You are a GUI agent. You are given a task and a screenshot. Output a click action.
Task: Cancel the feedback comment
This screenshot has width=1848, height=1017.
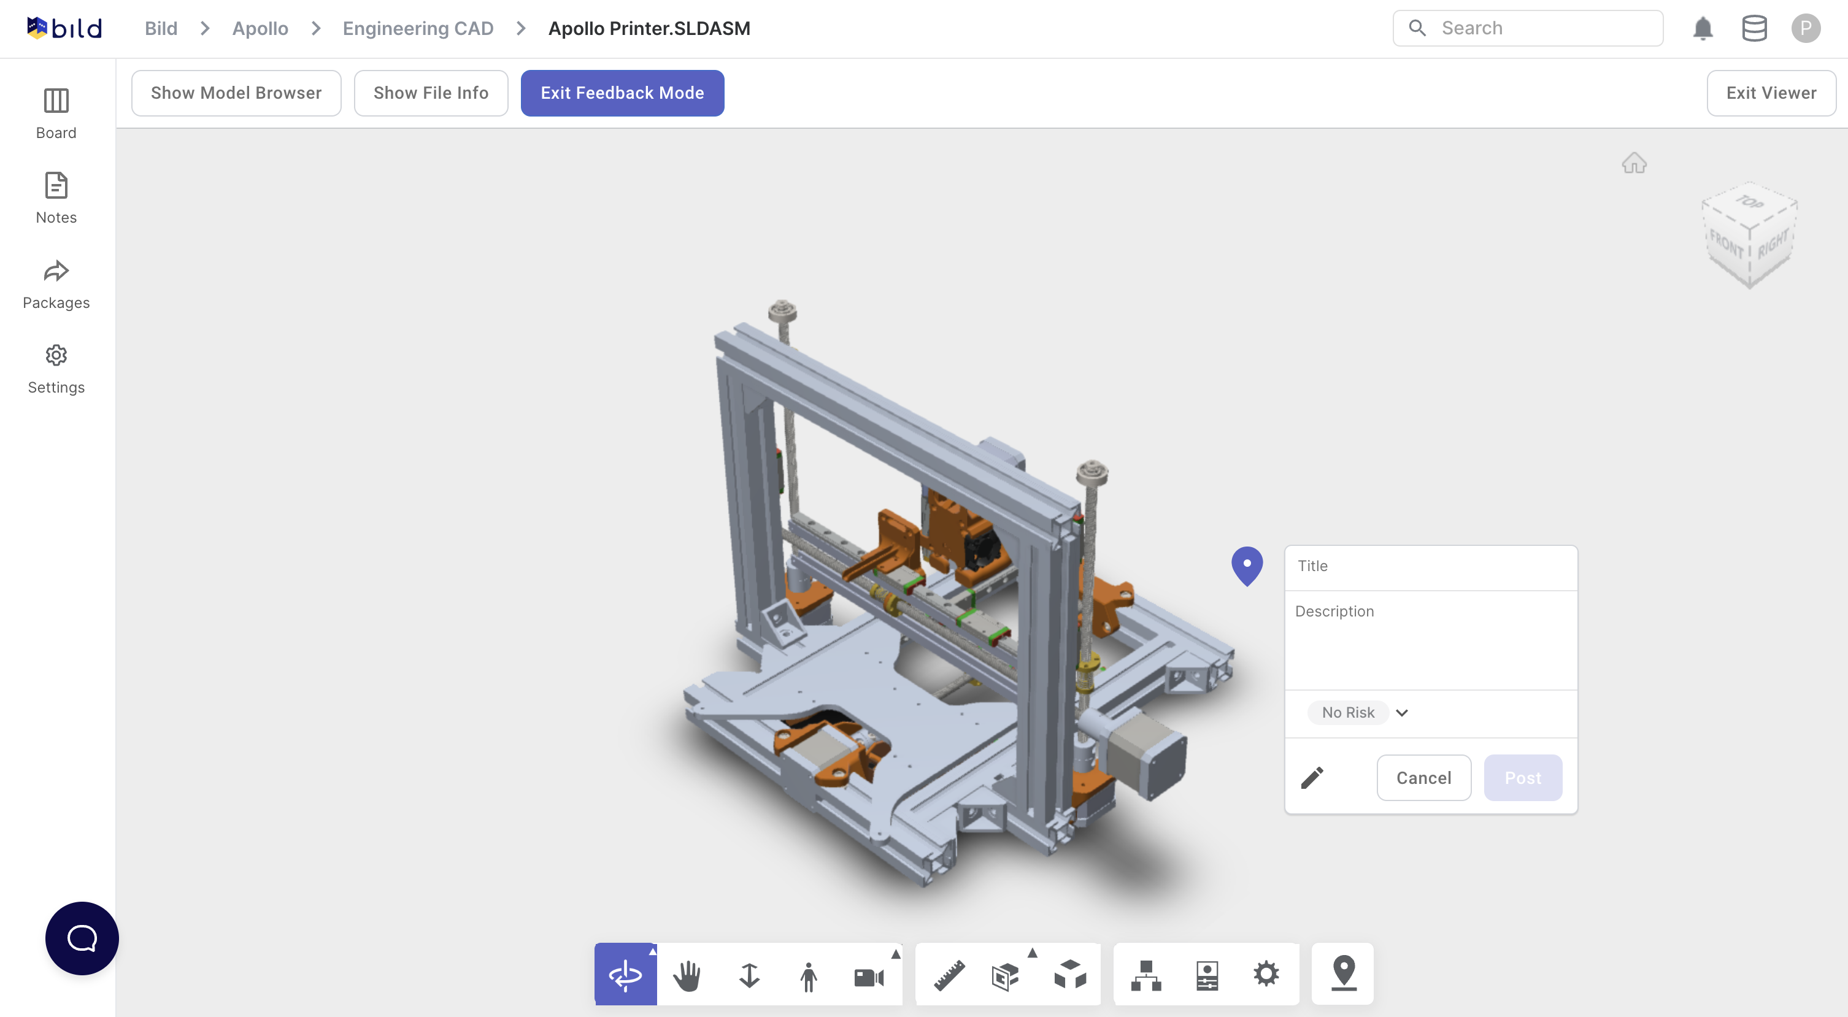(x=1423, y=777)
